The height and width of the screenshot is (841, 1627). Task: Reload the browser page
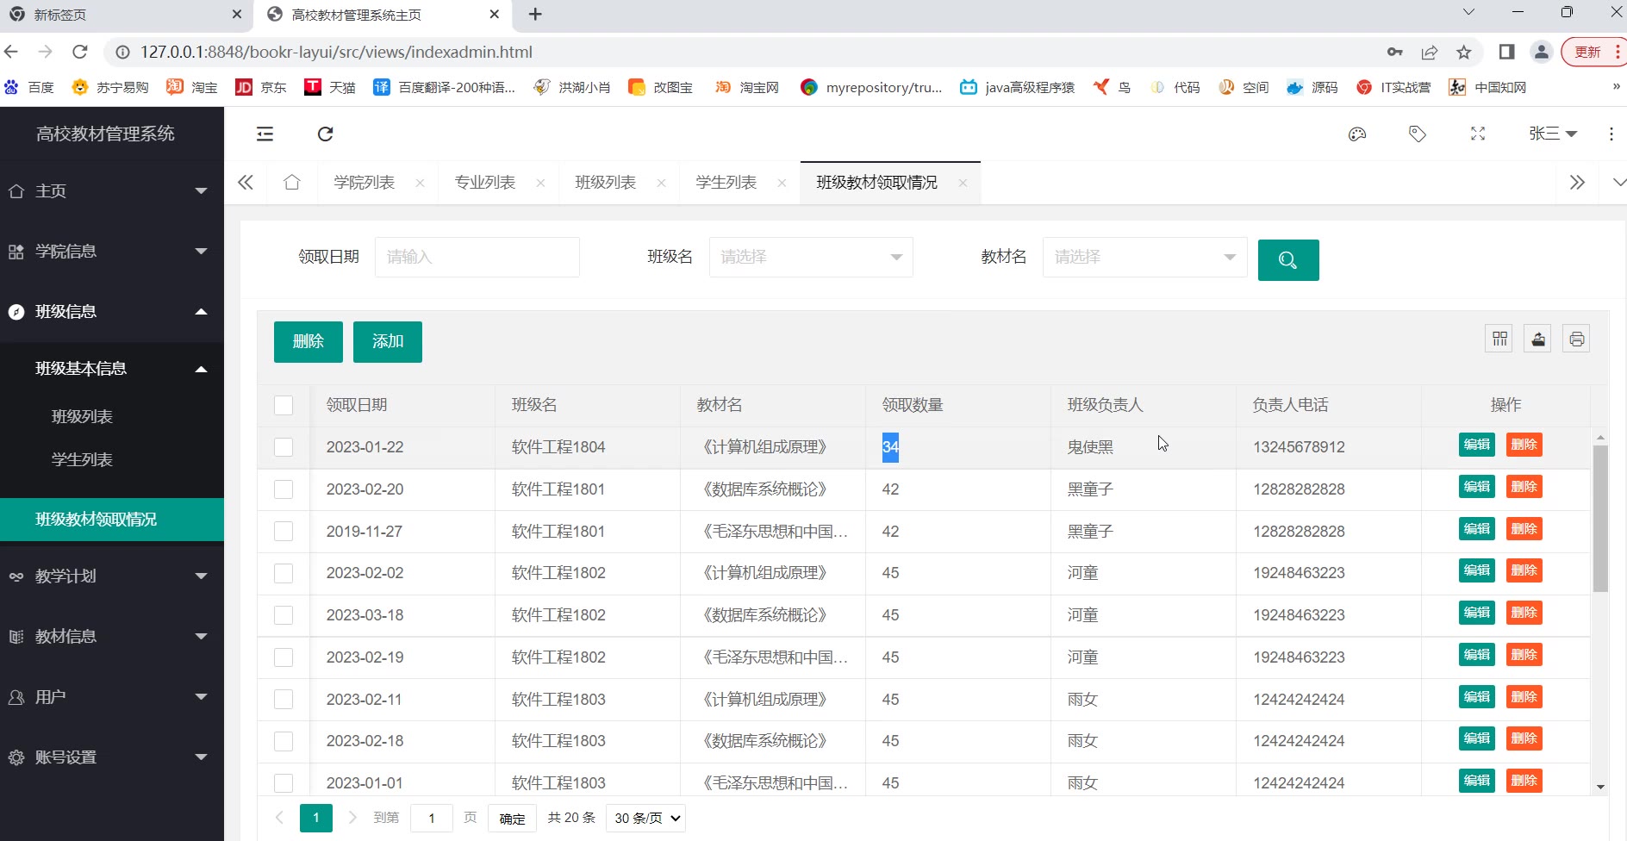pos(79,52)
